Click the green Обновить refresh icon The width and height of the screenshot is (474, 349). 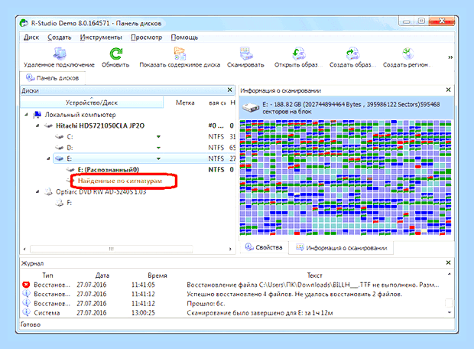tap(115, 54)
